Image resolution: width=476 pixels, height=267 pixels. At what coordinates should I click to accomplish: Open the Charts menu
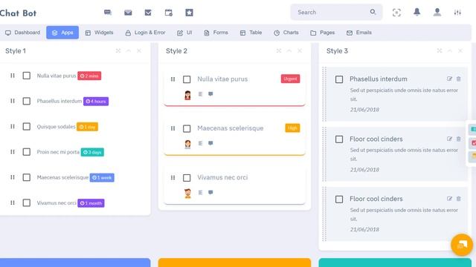click(x=286, y=33)
